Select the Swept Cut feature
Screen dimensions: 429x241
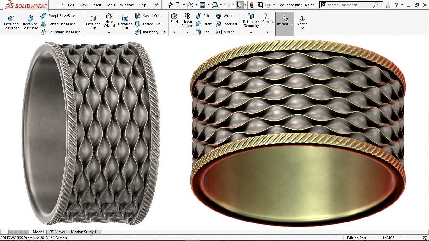click(148, 16)
